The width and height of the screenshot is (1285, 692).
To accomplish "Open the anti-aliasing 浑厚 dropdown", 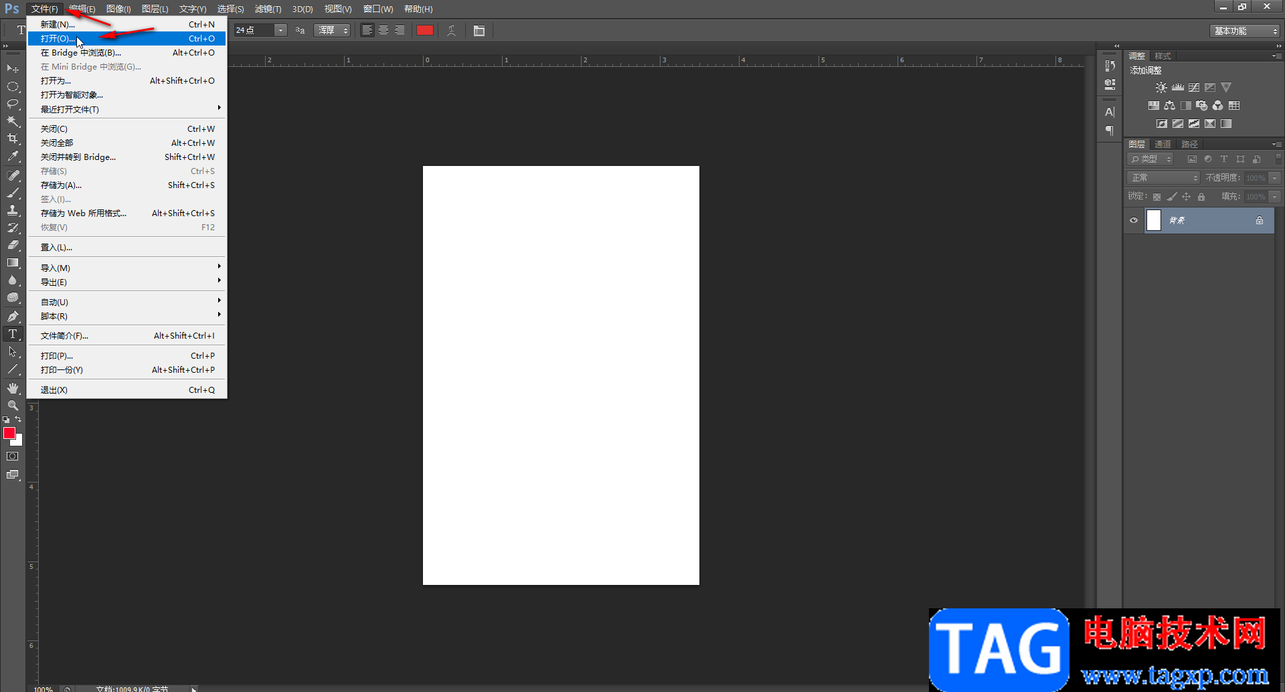I will click(x=332, y=30).
